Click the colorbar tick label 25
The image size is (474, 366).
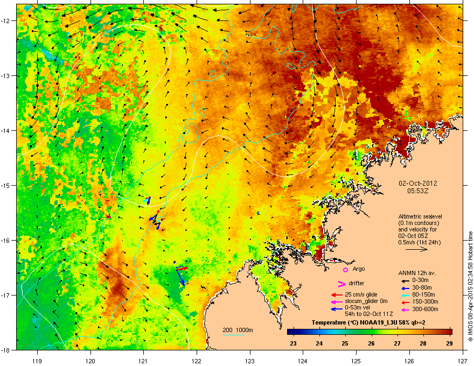[345, 343]
